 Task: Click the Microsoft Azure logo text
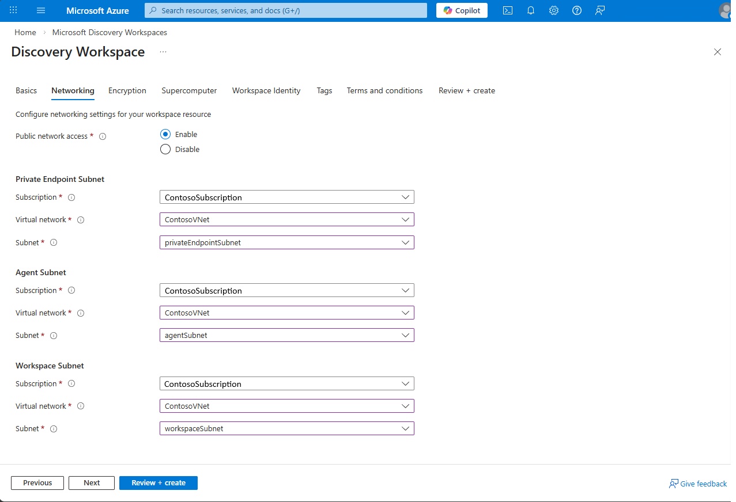(97, 10)
